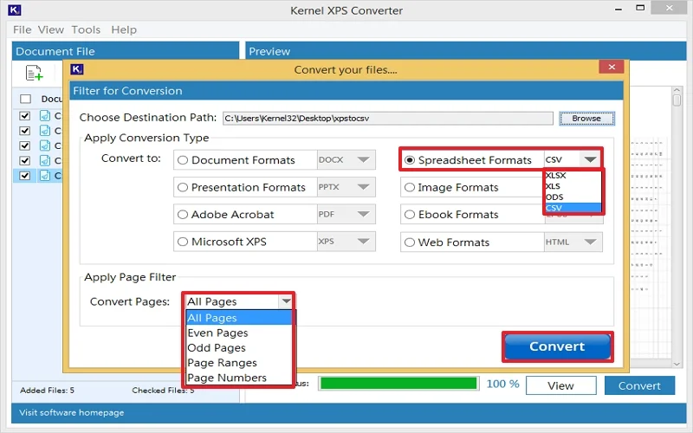Choose the Adobe Acrobat radio option
This screenshot has width=693, height=433.
click(x=183, y=215)
